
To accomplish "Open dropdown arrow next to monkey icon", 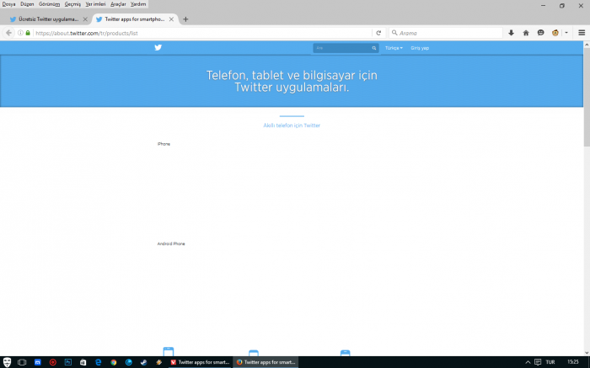I will click(566, 33).
